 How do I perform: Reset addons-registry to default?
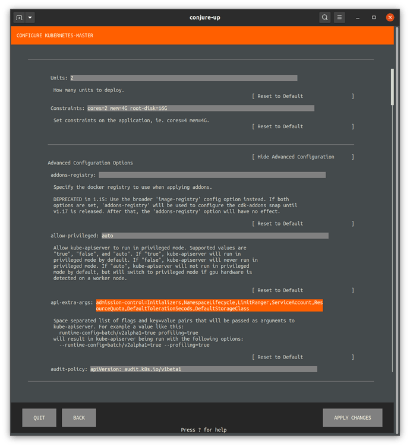click(x=303, y=223)
